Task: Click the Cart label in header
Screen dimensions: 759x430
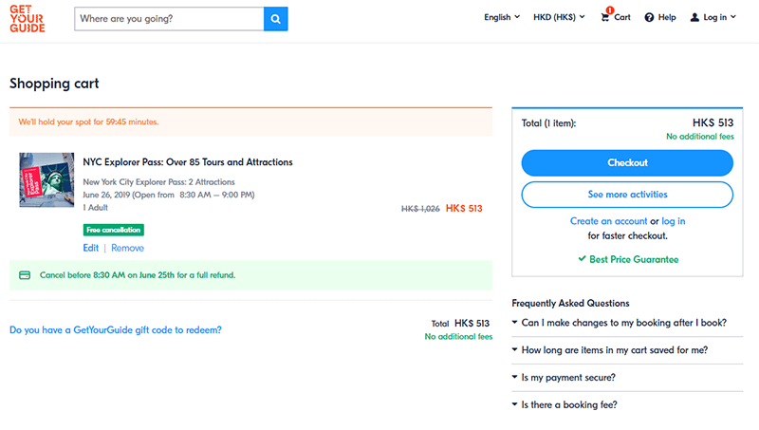Action: (x=622, y=17)
